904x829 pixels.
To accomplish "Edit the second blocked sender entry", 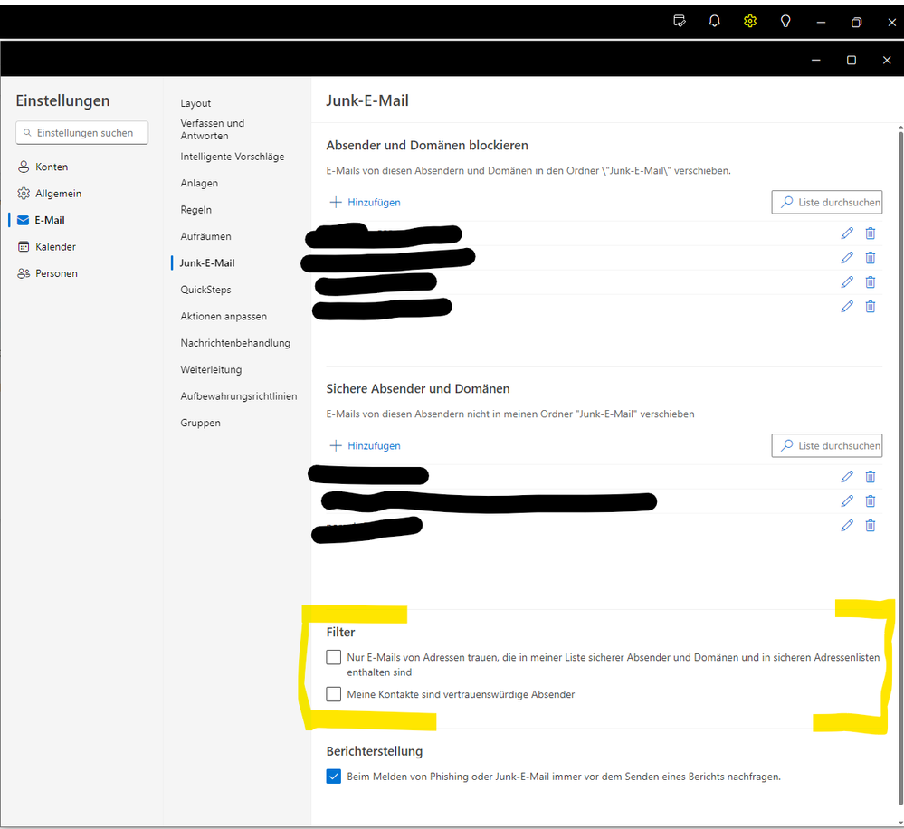I will [x=846, y=258].
